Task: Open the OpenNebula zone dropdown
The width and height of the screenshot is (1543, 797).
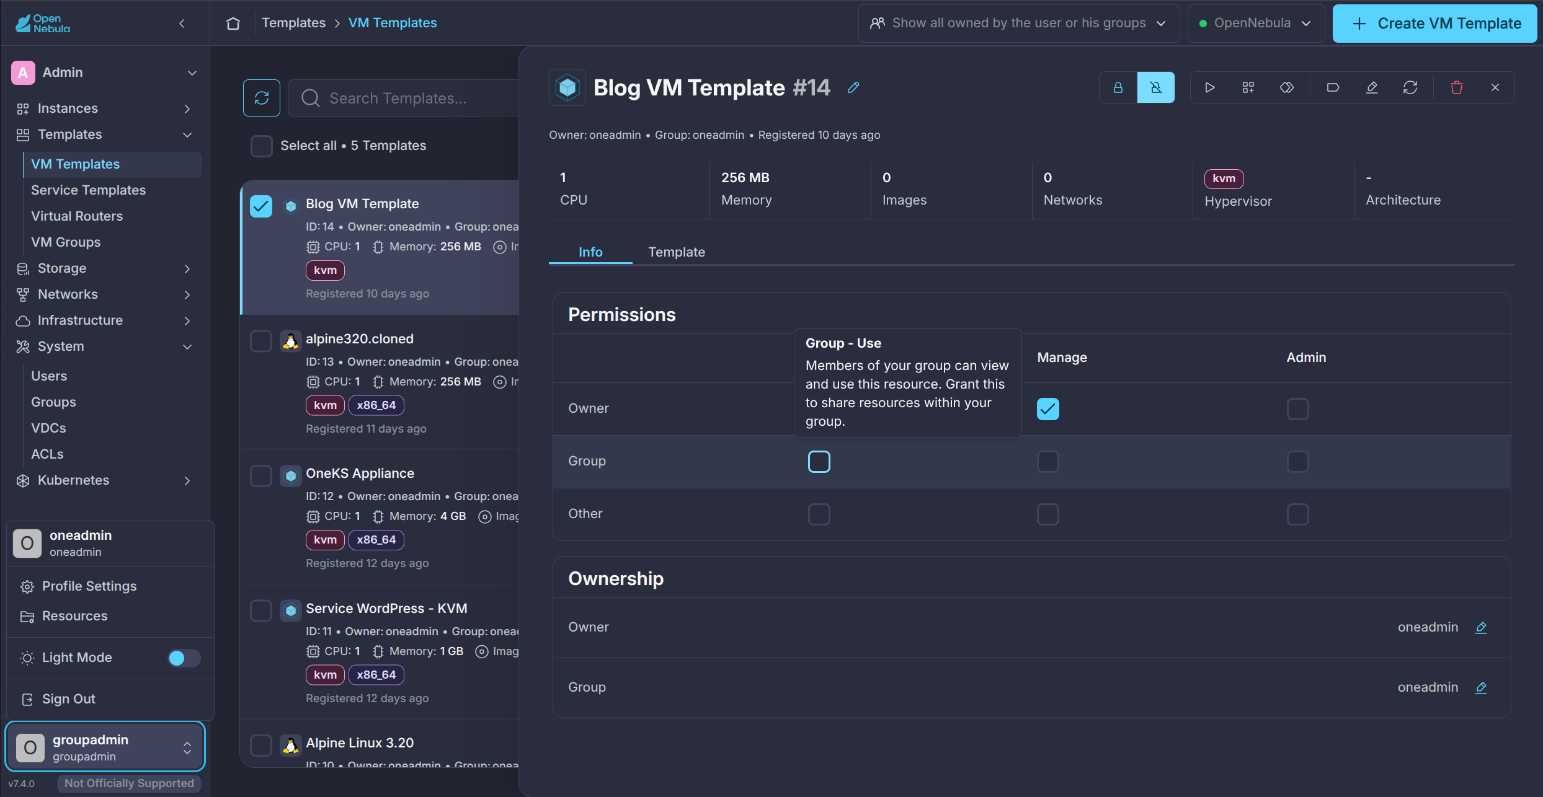Action: click(x=1256, y=24)
